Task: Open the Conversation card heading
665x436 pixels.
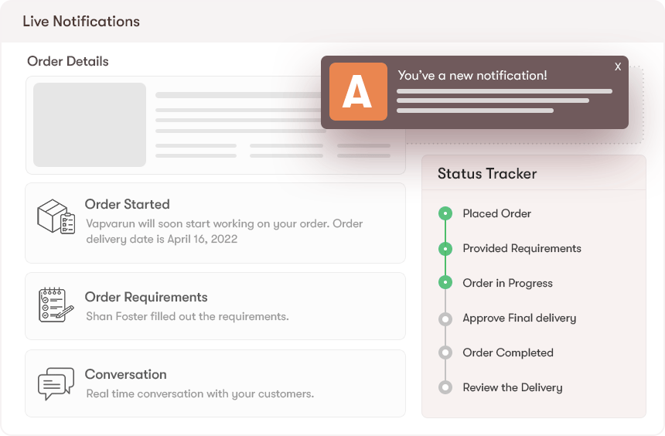Action: (125, 375)
